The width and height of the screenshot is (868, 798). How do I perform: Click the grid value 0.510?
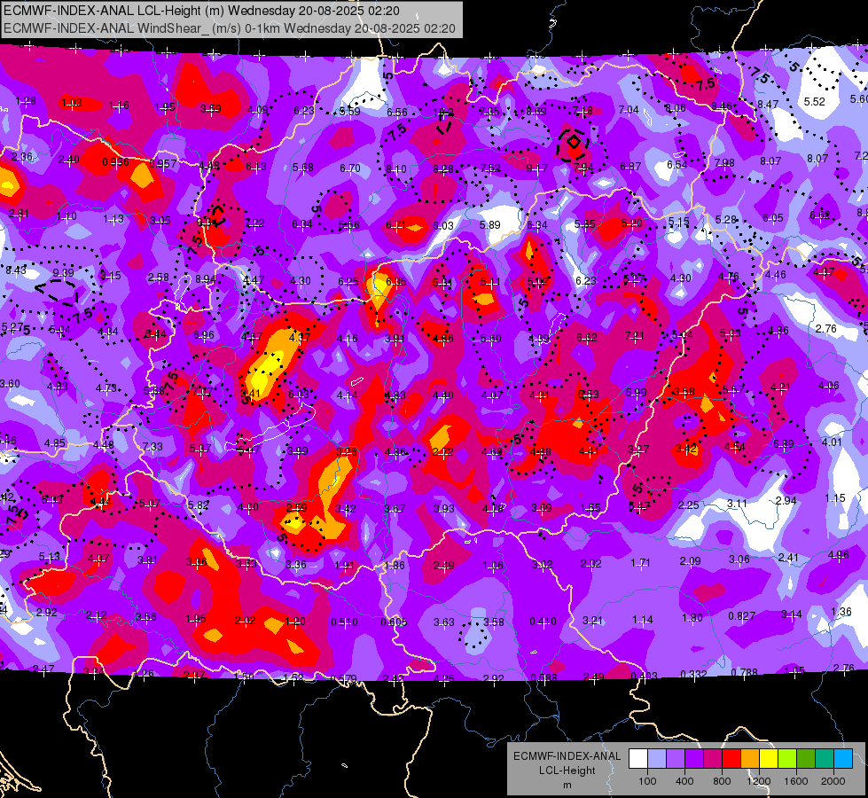[x=344, y=622]
